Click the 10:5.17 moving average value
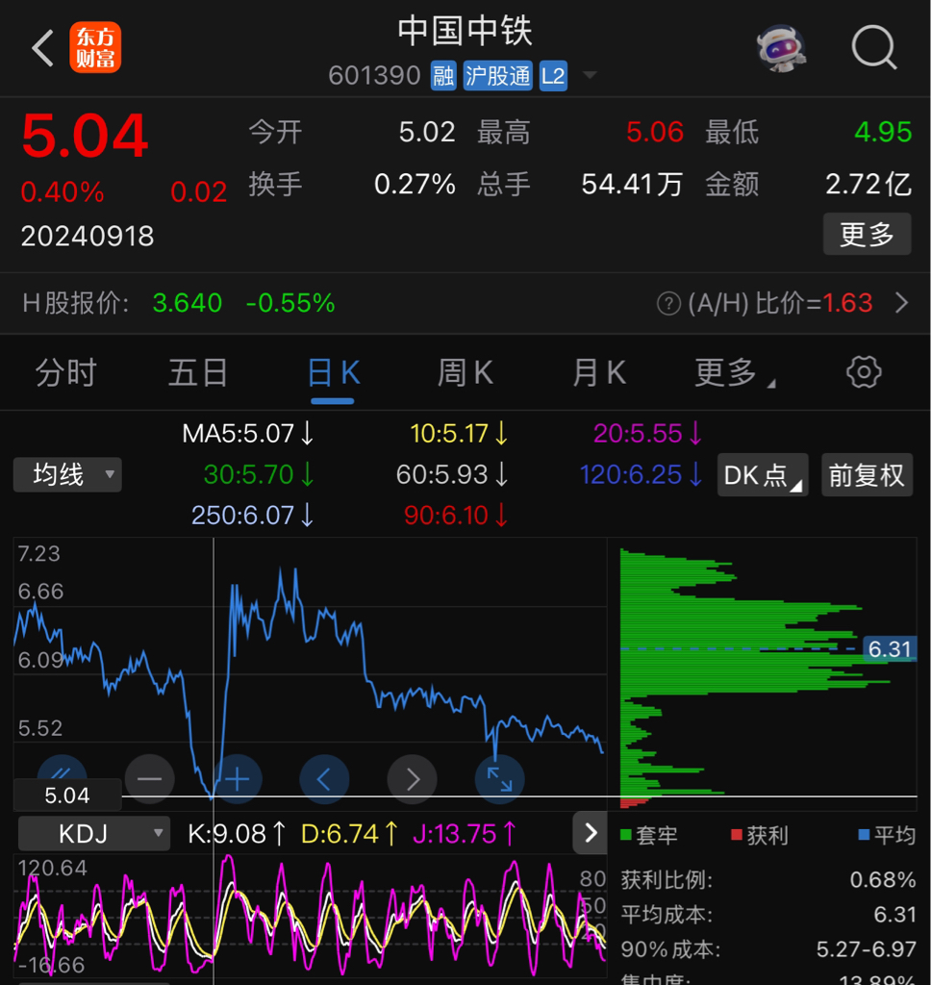Screen dimensions: 931x985 (x=459, y=434)
